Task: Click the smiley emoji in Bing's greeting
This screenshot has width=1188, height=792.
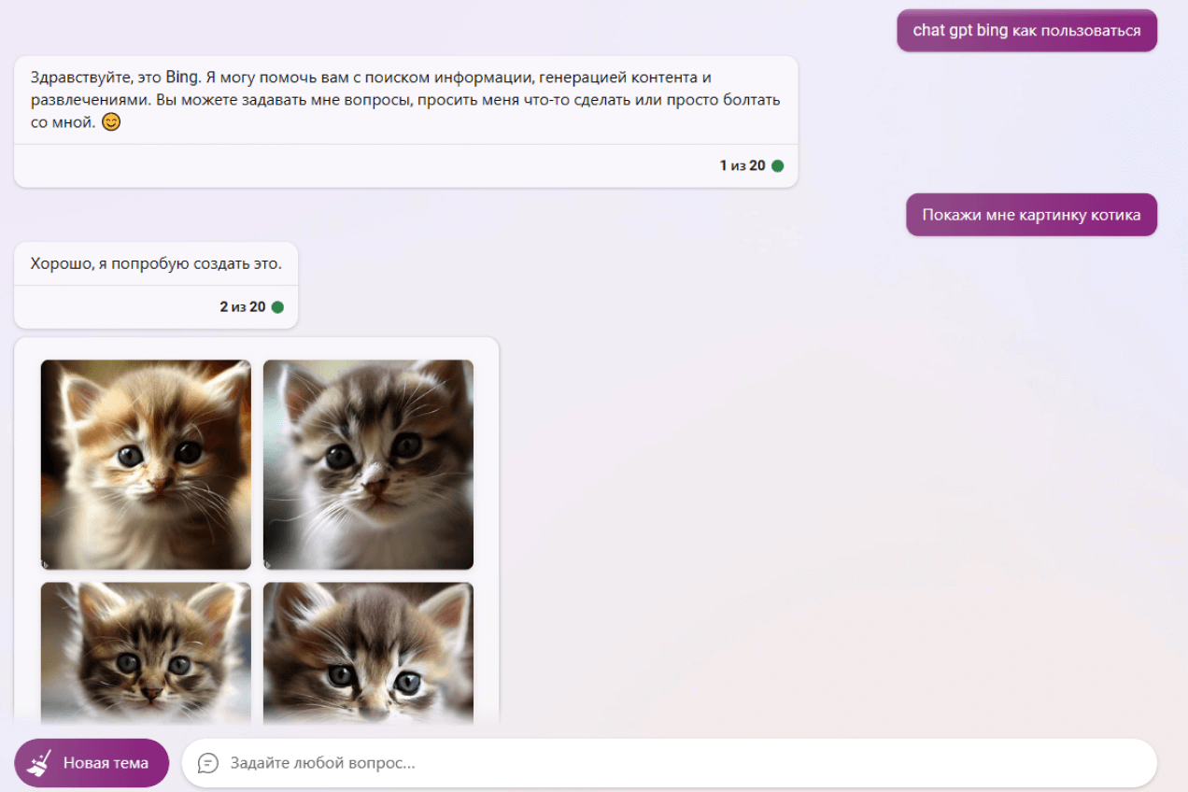Action: click(x=111, y=122)
